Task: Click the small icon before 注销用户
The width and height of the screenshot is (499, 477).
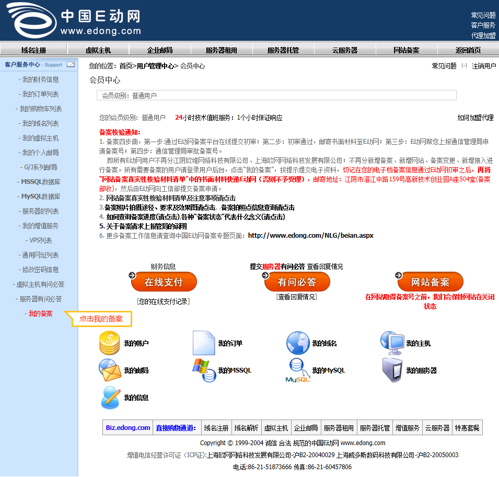Action: (x=465, y=66)
